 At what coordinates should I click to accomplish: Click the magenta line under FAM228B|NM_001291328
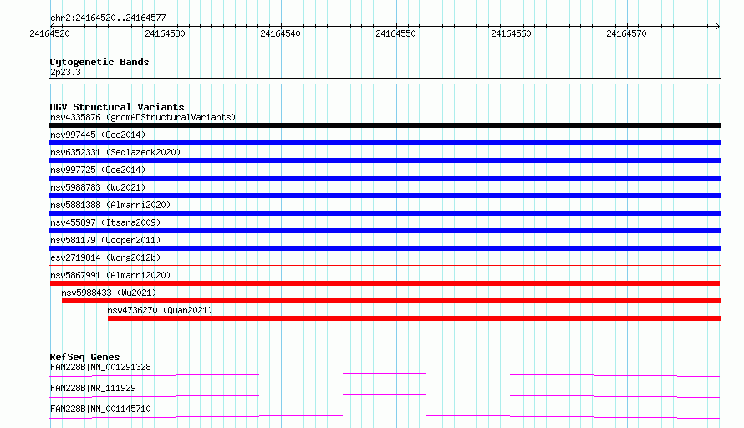click(385, 374)
